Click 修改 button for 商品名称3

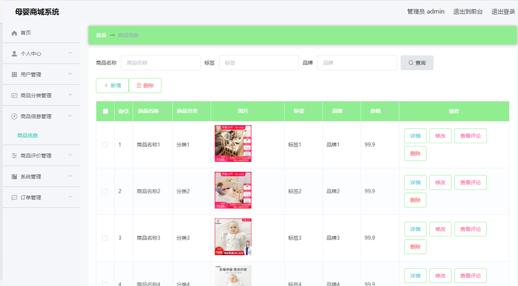click(x=440, y=229)
